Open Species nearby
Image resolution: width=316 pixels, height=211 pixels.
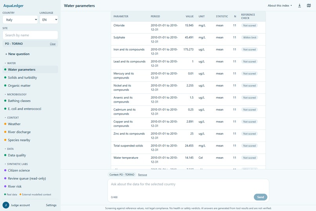click(x=30, y=140)
